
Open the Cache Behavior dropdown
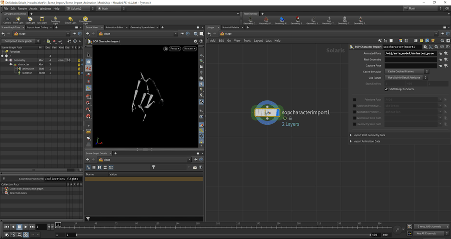(407, 72)
